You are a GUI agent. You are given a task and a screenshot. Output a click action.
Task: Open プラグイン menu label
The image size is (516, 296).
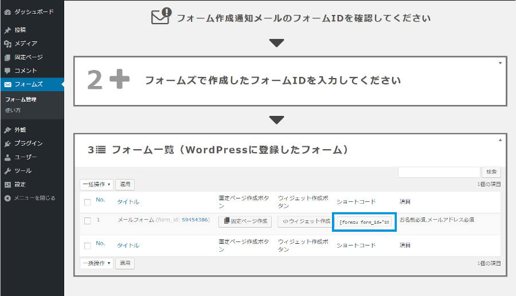pos(29,143)
